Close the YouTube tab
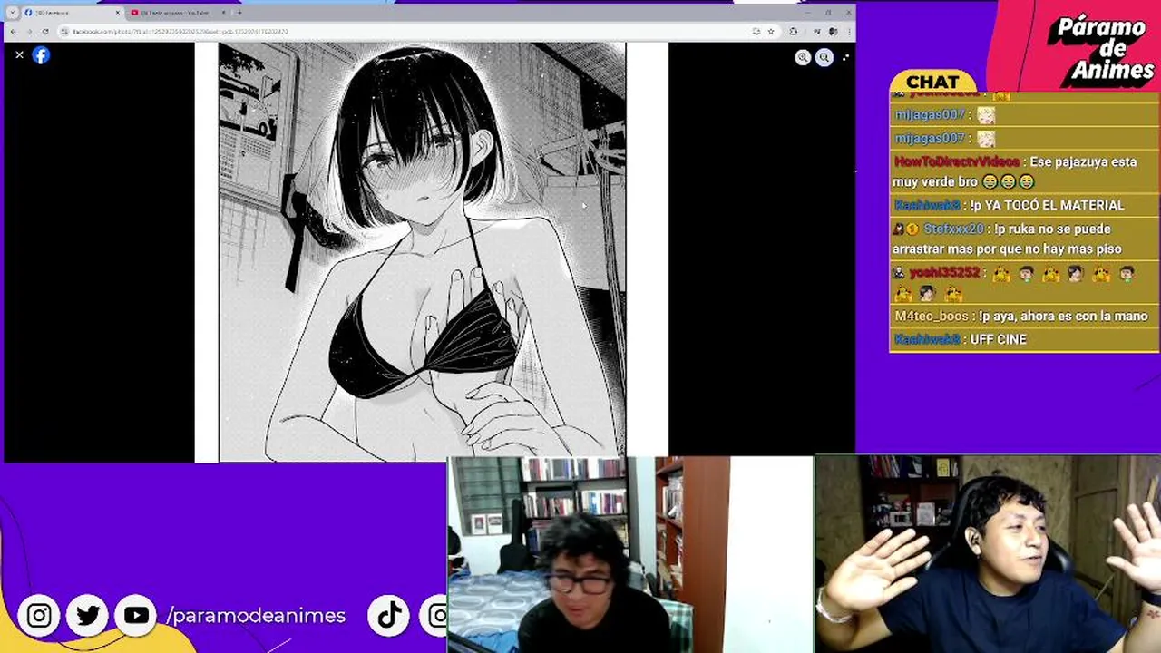 click(223, 13)
